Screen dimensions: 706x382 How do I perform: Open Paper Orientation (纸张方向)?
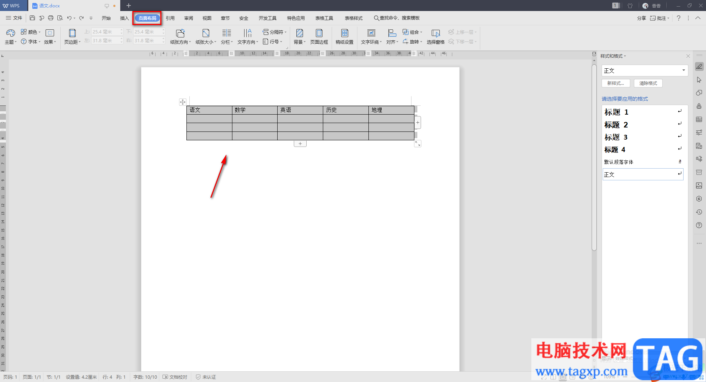(180, 36)
